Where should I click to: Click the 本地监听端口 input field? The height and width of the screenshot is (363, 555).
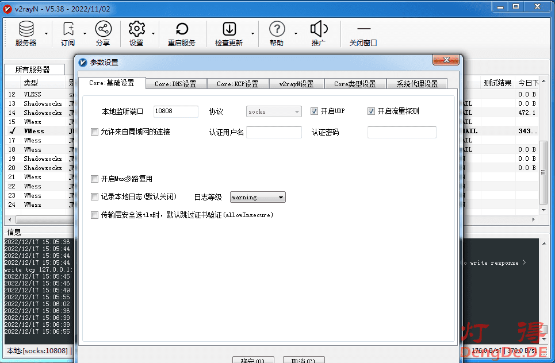pos(175,111)
